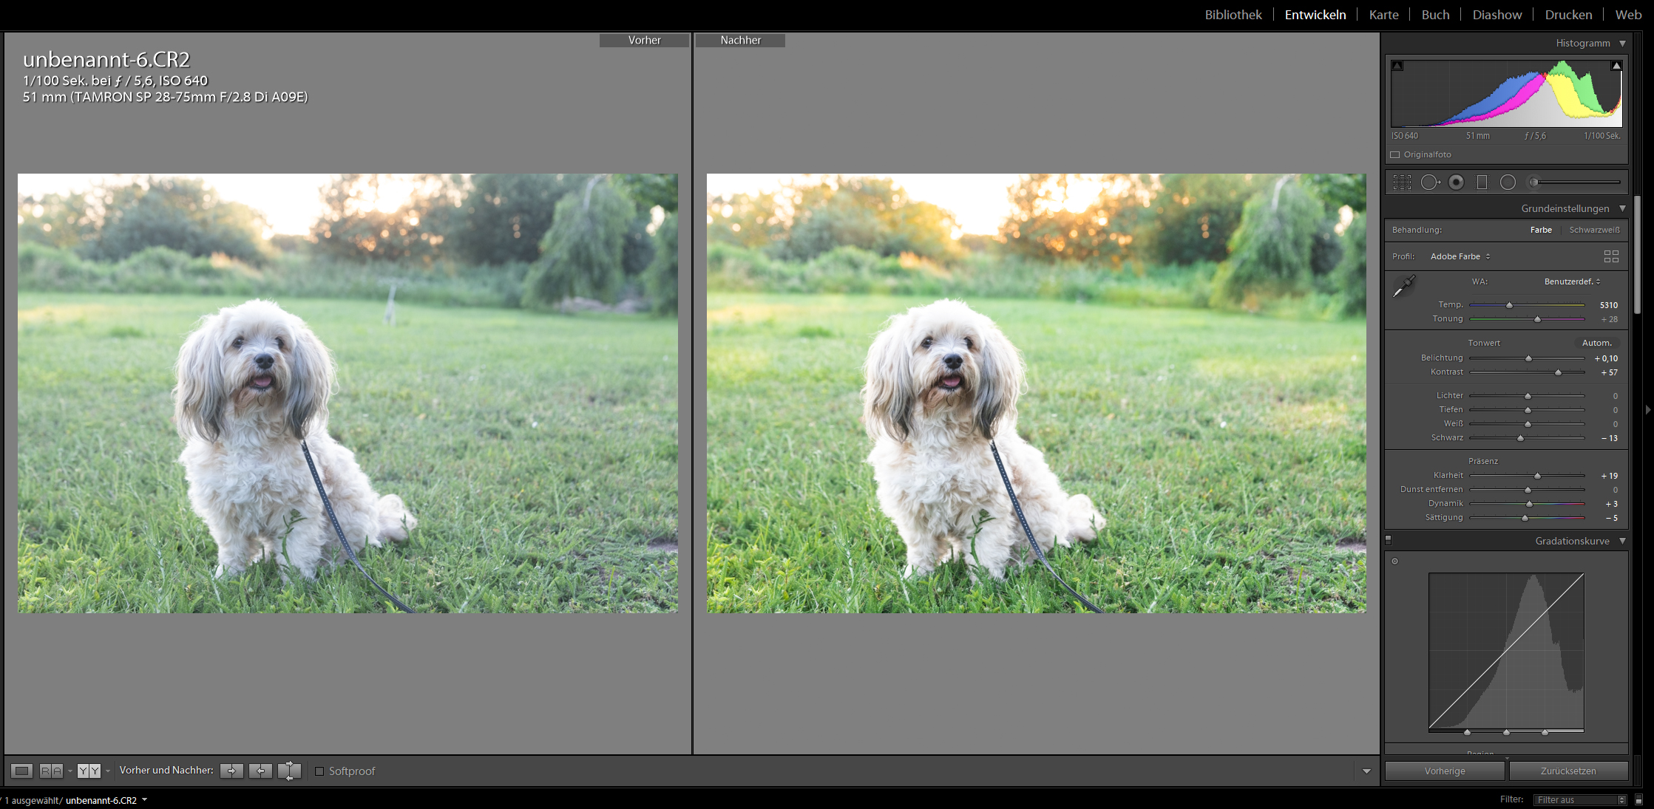Open the Adobe Farbe profile dropdown
This screenshot has height=809, width=1654.
(x=1460, y=256)
